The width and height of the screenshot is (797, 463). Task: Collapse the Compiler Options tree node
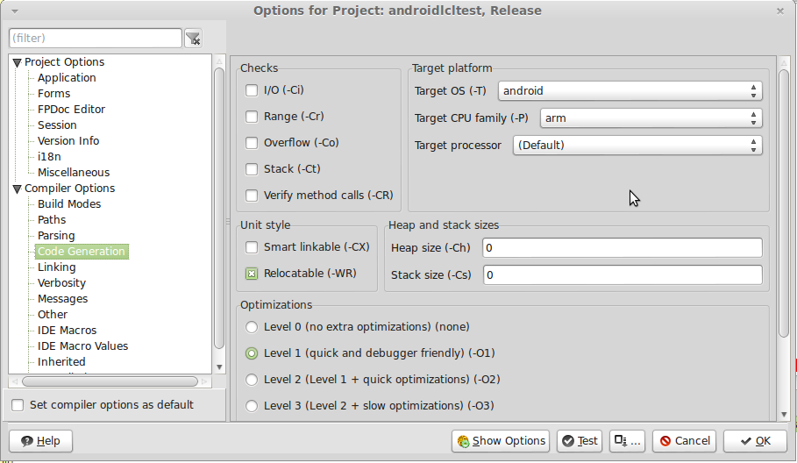coord(17,189)
